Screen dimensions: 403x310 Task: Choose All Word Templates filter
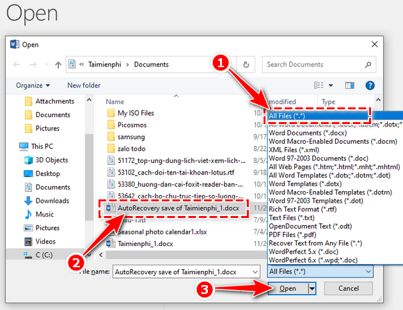335,175
